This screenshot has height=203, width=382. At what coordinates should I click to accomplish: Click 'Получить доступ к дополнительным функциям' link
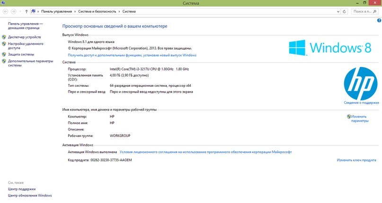click(x=132, y=55)
